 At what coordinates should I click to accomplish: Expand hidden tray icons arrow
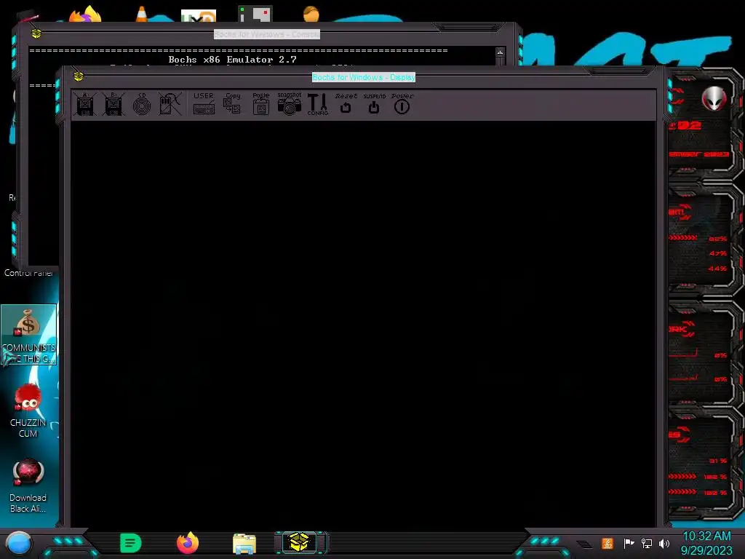click(585, 544)
